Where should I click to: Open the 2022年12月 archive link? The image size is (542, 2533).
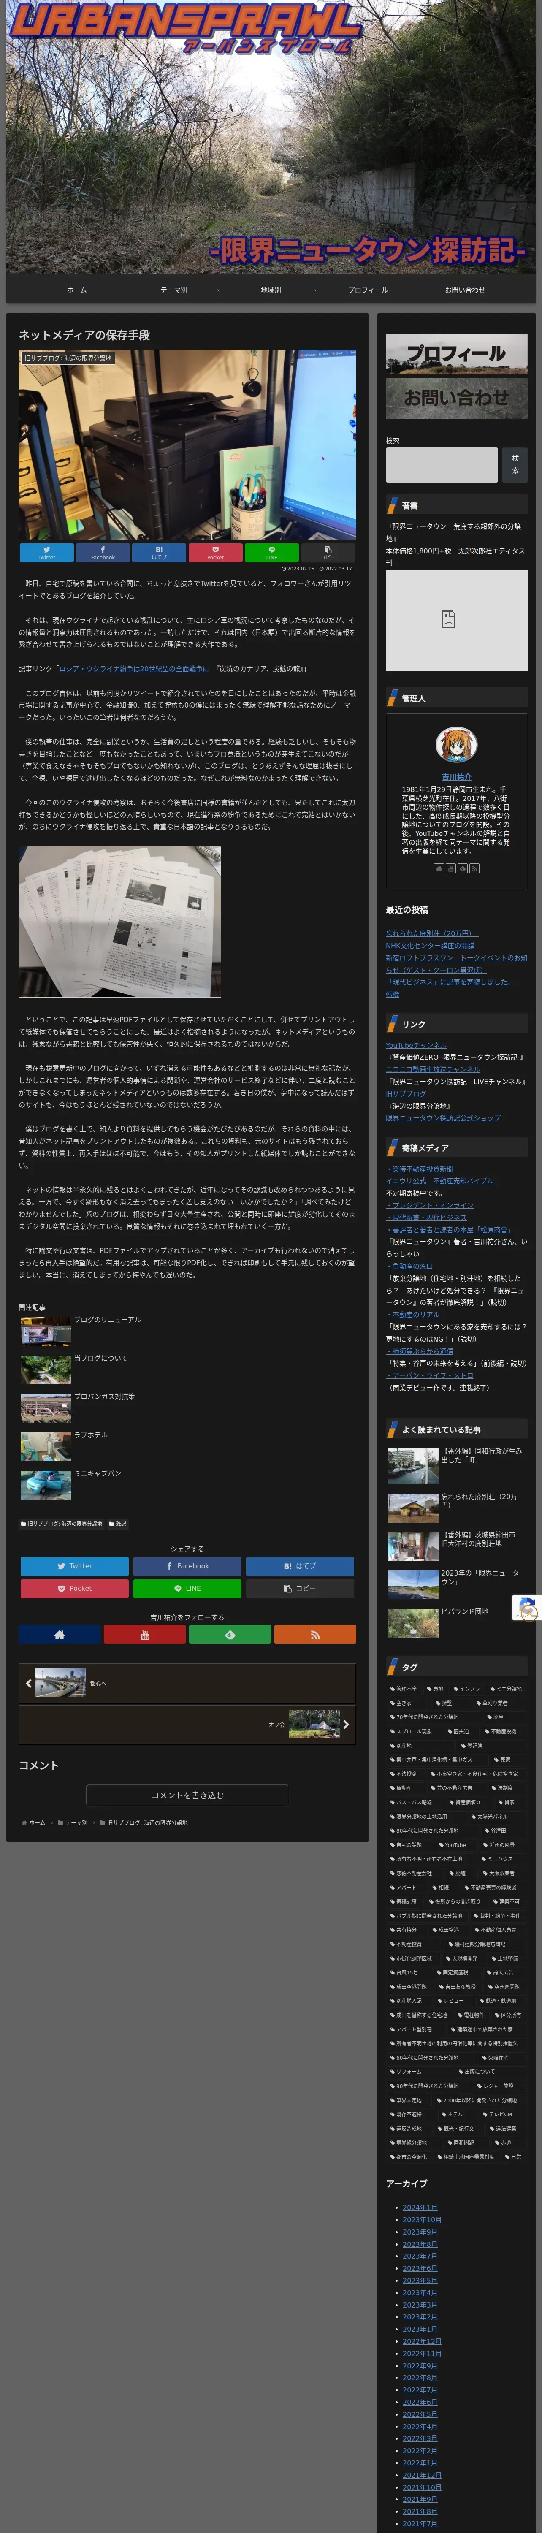(x=422, y=2341)
